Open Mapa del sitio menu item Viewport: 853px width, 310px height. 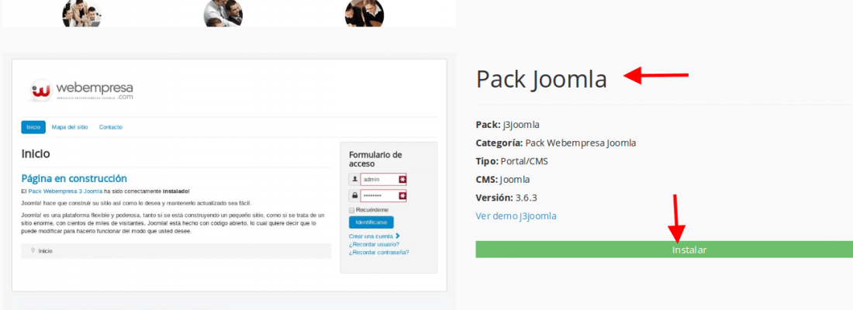(x=70, y=127)
